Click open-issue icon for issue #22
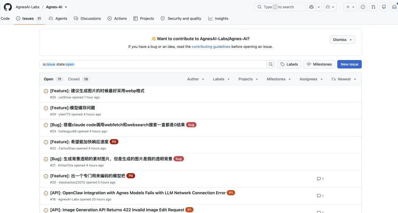The image size is (398, 213). [x=46, y=142]
